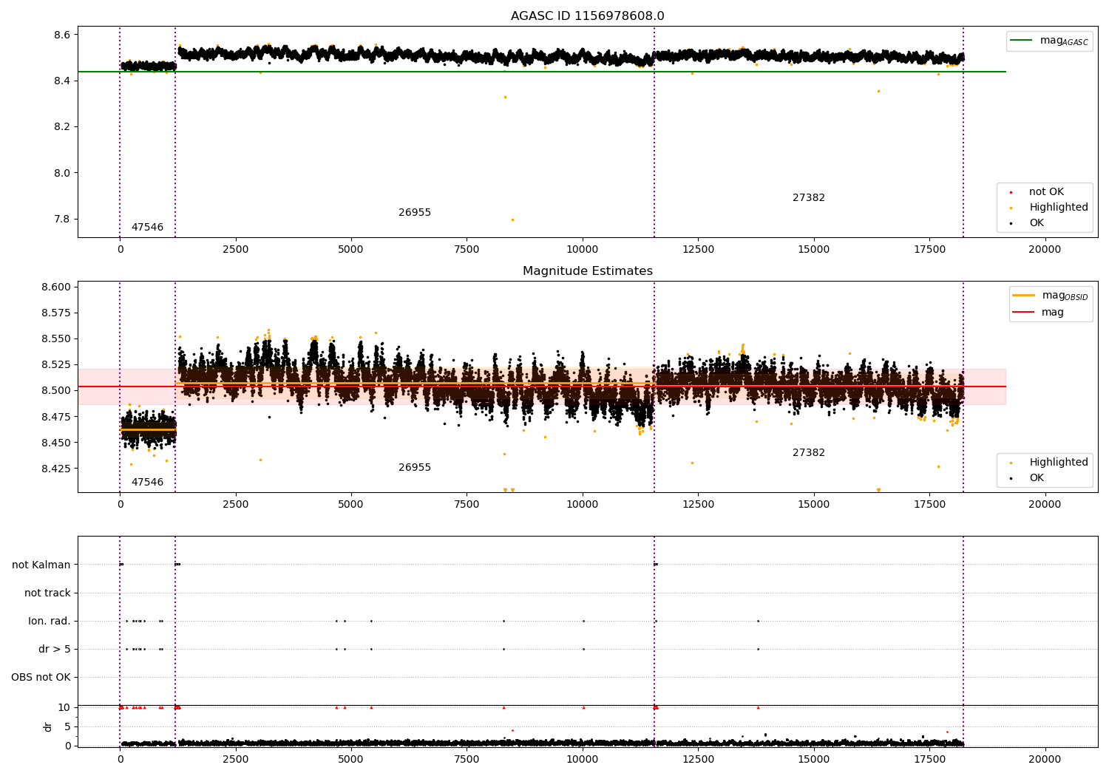Click the 'OBS not OK' row label
The image size is (1109, 776).
(x=41, y=678)
